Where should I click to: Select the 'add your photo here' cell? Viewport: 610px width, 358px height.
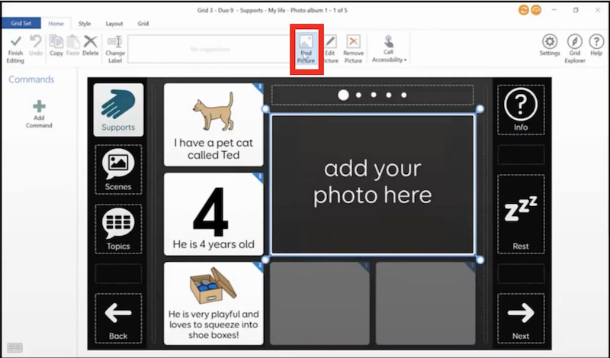tap(372, 183)
